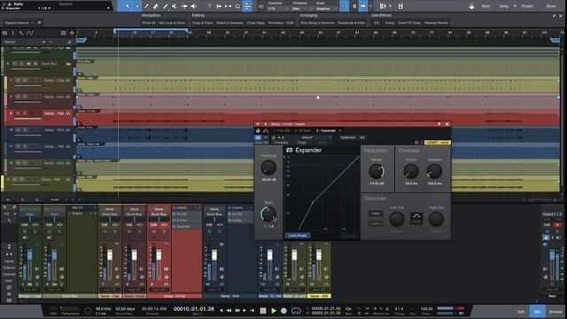Select the Eraser tool
Image resolution: width=567 pixels, height=319 pixels.
pos(156,6)
